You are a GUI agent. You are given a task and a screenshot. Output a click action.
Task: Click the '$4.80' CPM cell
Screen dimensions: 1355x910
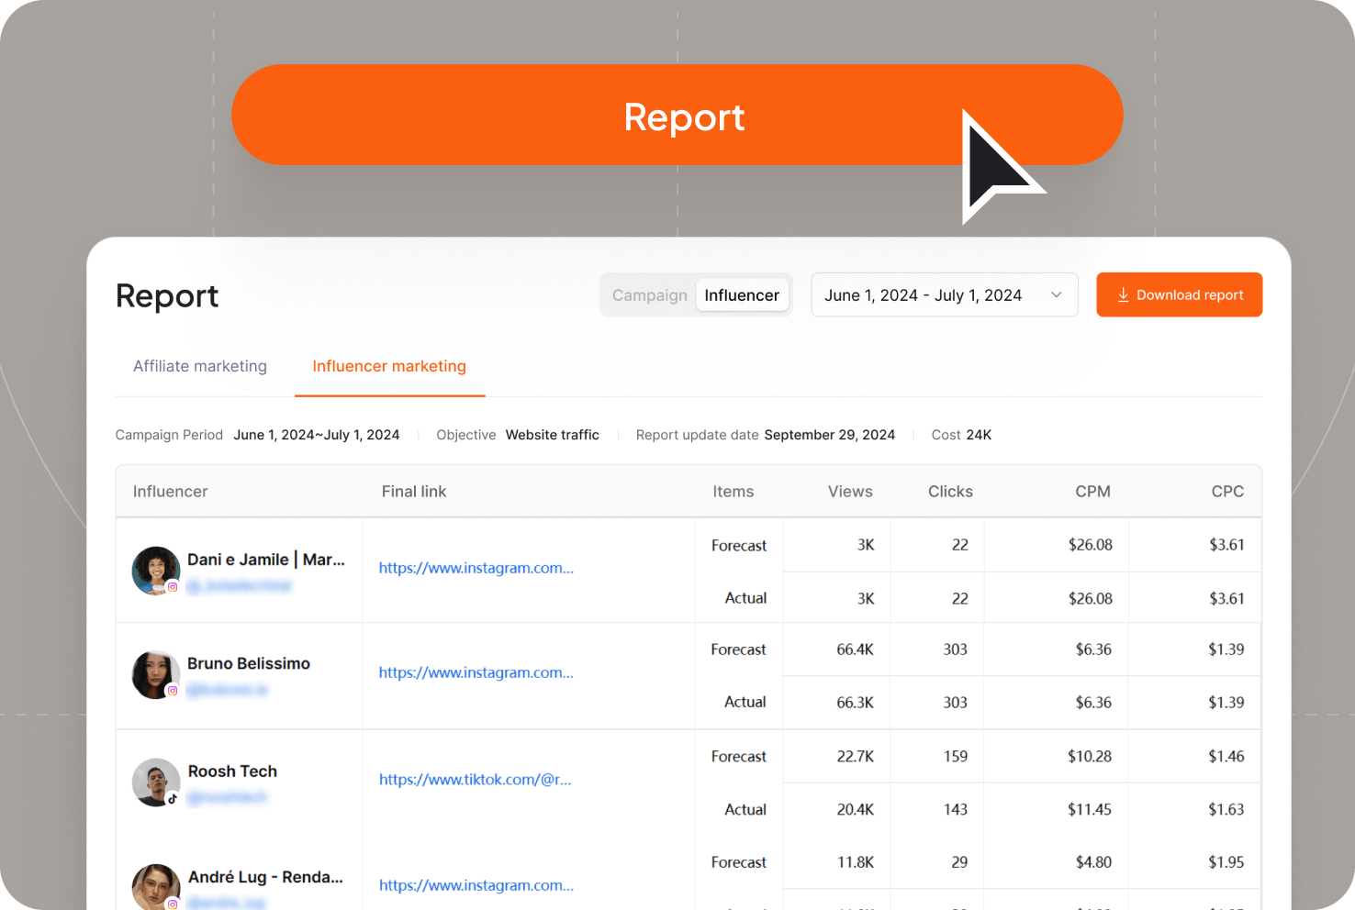click(x=1093, y=862)
